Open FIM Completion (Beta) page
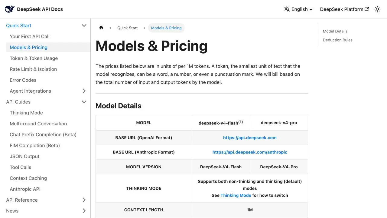Viewport: 387px width, 218px height. coord(35,145)
